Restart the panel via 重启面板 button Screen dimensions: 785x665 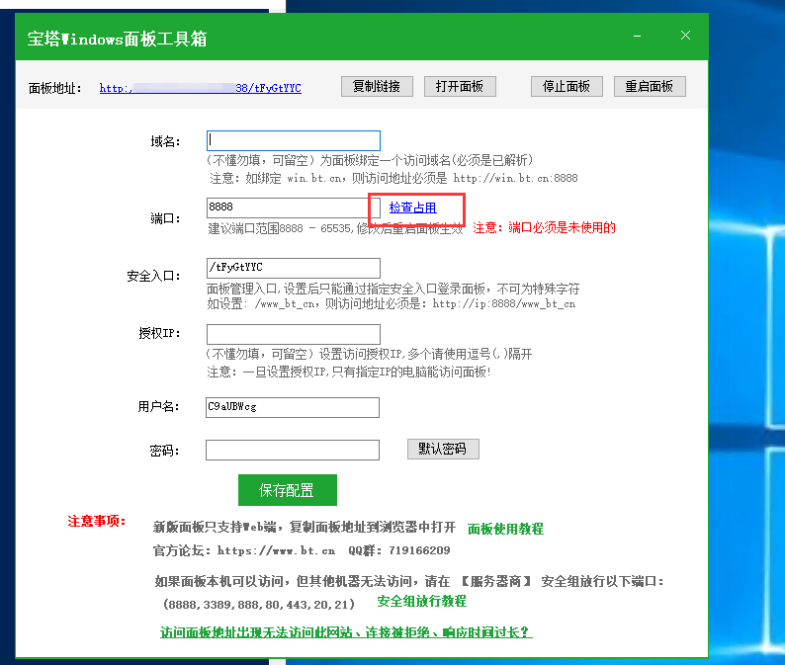point(650,87)
